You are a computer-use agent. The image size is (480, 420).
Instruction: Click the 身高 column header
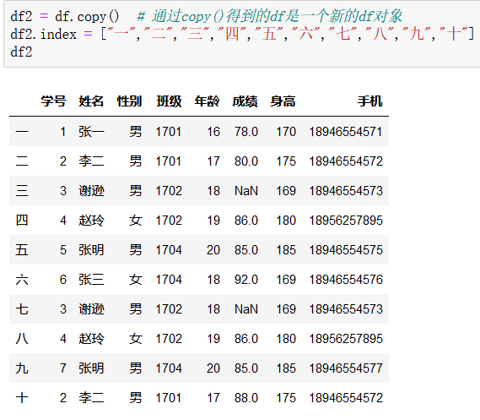pyautogui.click(x=283, y=101)
